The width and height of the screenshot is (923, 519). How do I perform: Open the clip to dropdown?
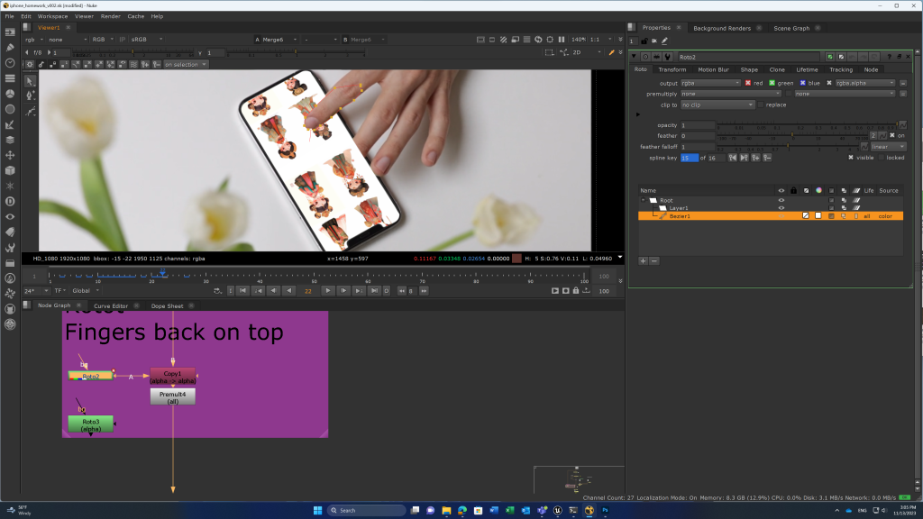coord(717,105)
